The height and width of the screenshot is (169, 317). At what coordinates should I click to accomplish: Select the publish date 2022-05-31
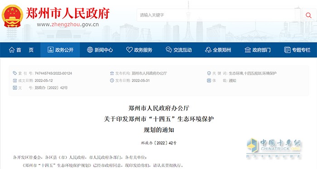[x=141, y=81]
